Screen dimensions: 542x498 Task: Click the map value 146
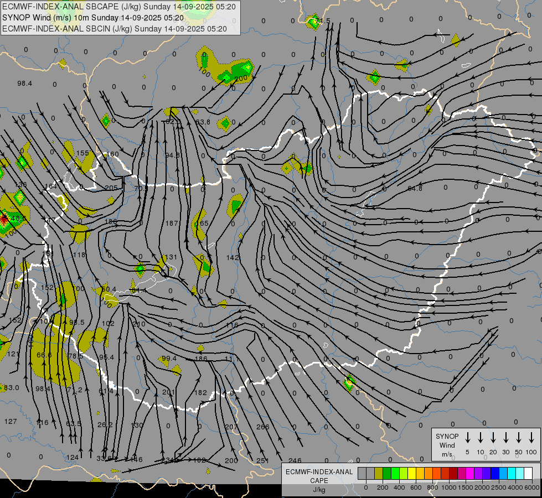point(135,460)
